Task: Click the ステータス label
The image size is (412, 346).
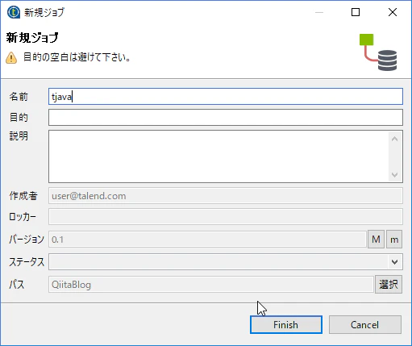Action: (27, 262)
